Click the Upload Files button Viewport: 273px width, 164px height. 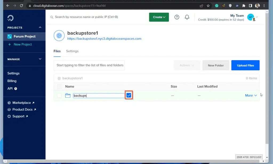coord(245,65)
